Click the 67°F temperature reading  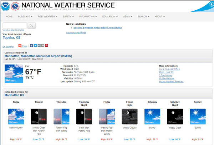pos(33,72)
